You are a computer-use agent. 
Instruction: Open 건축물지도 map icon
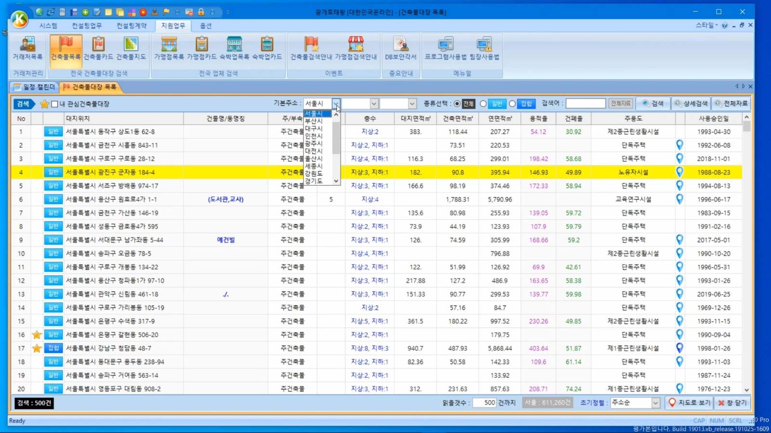(x=131, y=48)
